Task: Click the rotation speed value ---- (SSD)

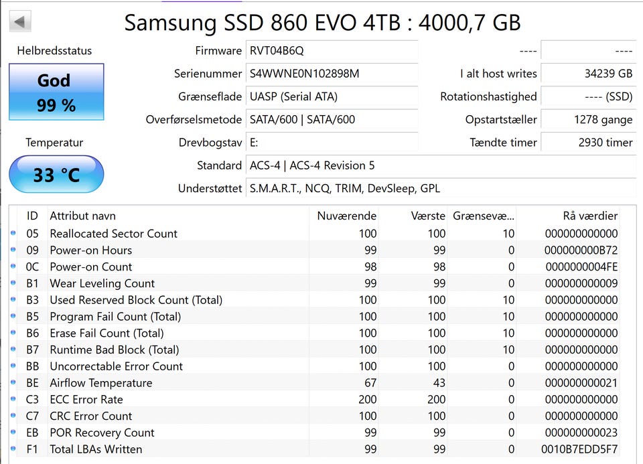Action: tap(589, 96)
